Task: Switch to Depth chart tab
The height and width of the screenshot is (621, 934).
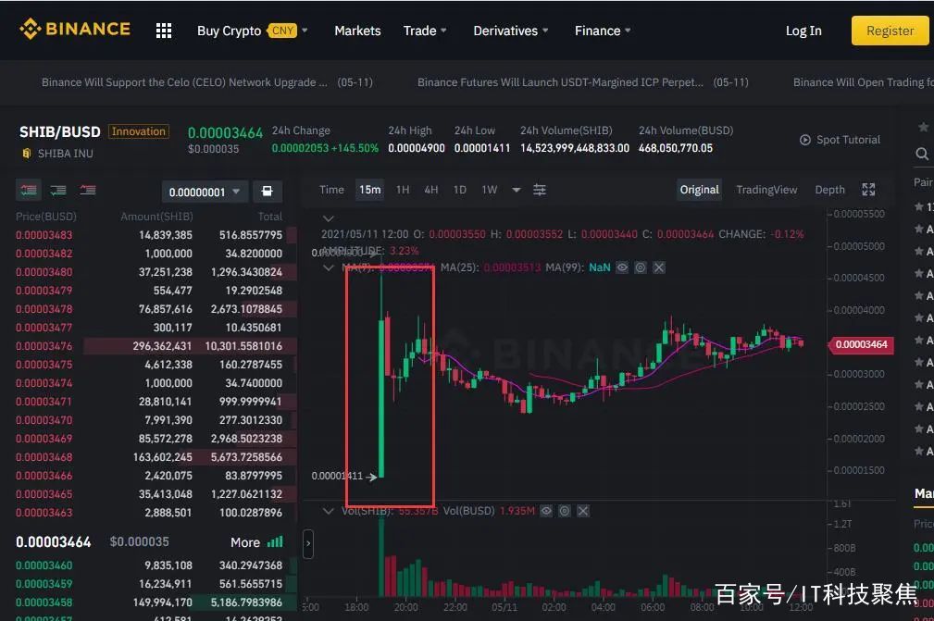Action: click(829, 190)
